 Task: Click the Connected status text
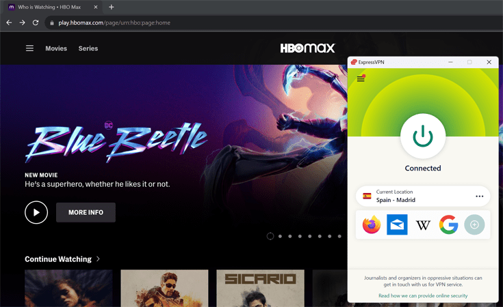(423, 169)
